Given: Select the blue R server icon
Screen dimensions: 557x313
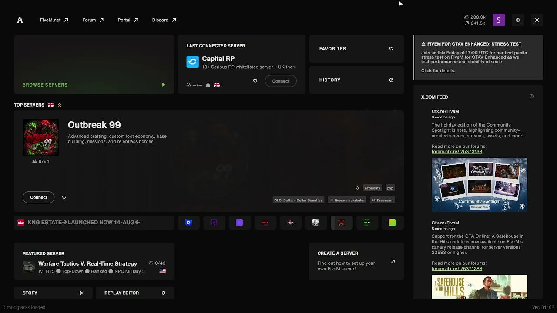Looking at the screenshot, I should pos(188,223).
